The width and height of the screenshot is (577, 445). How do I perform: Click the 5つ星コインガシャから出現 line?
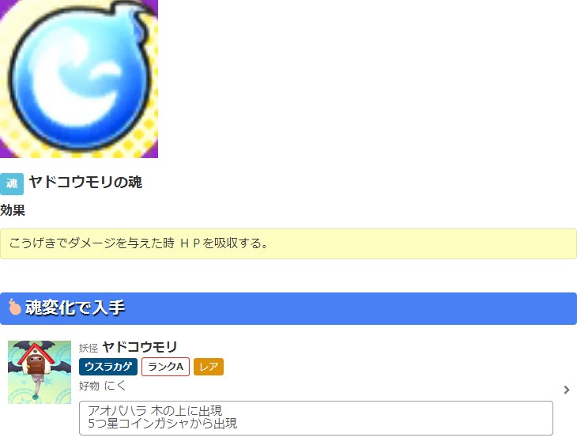click(x=163, y=424)
